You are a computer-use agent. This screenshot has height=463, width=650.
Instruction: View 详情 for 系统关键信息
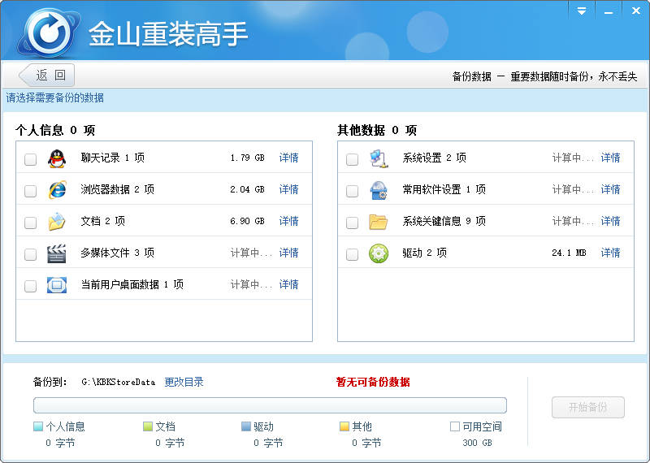coord(611,221)
